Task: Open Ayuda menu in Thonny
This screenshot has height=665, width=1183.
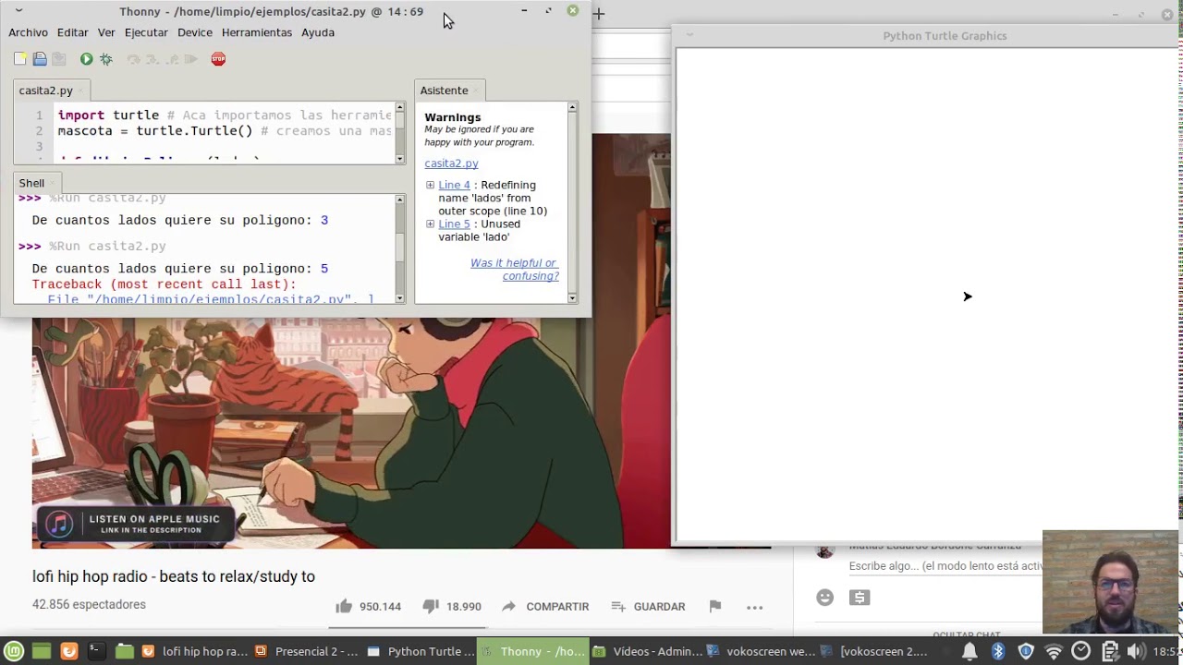Action: click(x=317, y=32)
